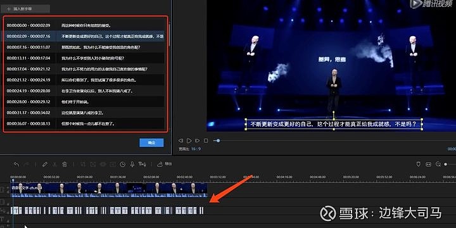Click the timeline ruler at 00:01:04.00
456x228 pixels.
pyautogui.click(x=85, y=177)
